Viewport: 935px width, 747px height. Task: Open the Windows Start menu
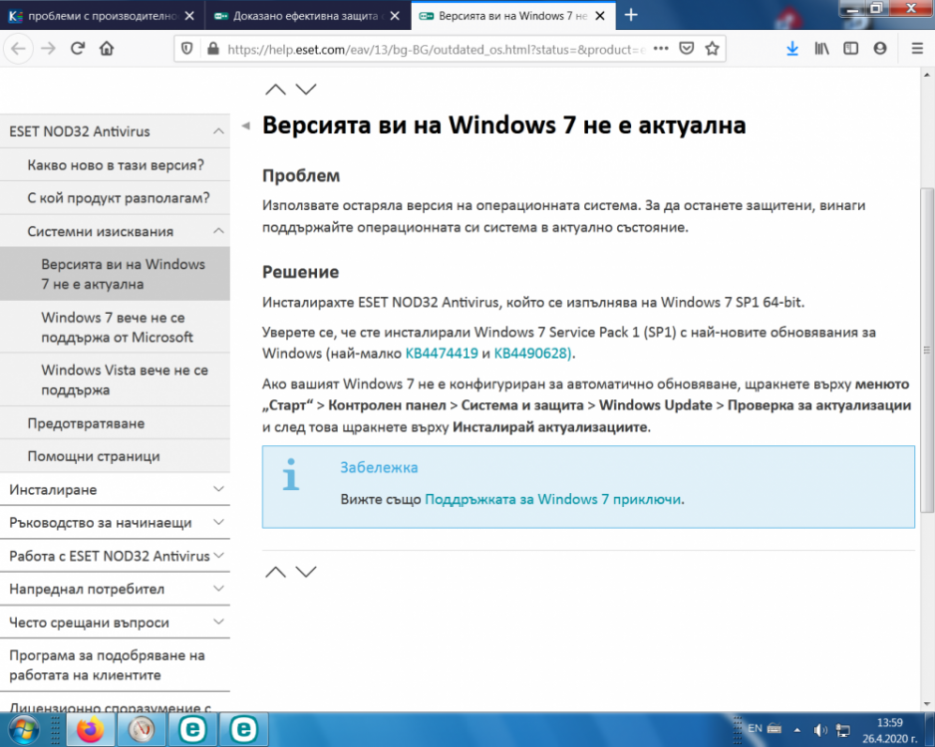pyautogui.click(x=23, y=729)
